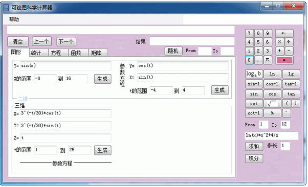
Task: Click the backspace arrow key
Action: [x=284, y=33]
